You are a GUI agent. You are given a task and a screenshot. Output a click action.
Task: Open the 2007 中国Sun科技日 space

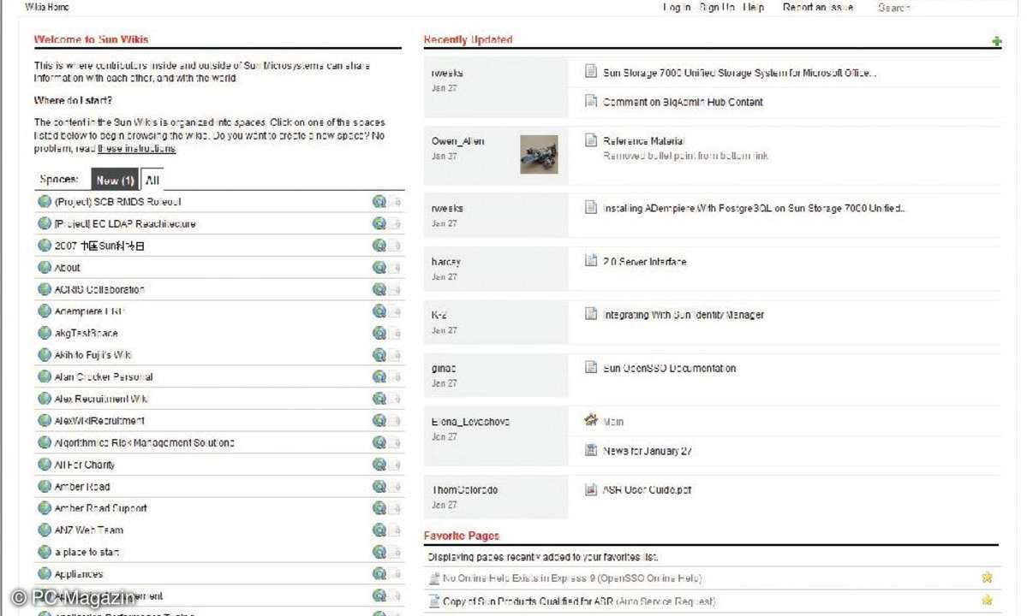coord(99,246)
